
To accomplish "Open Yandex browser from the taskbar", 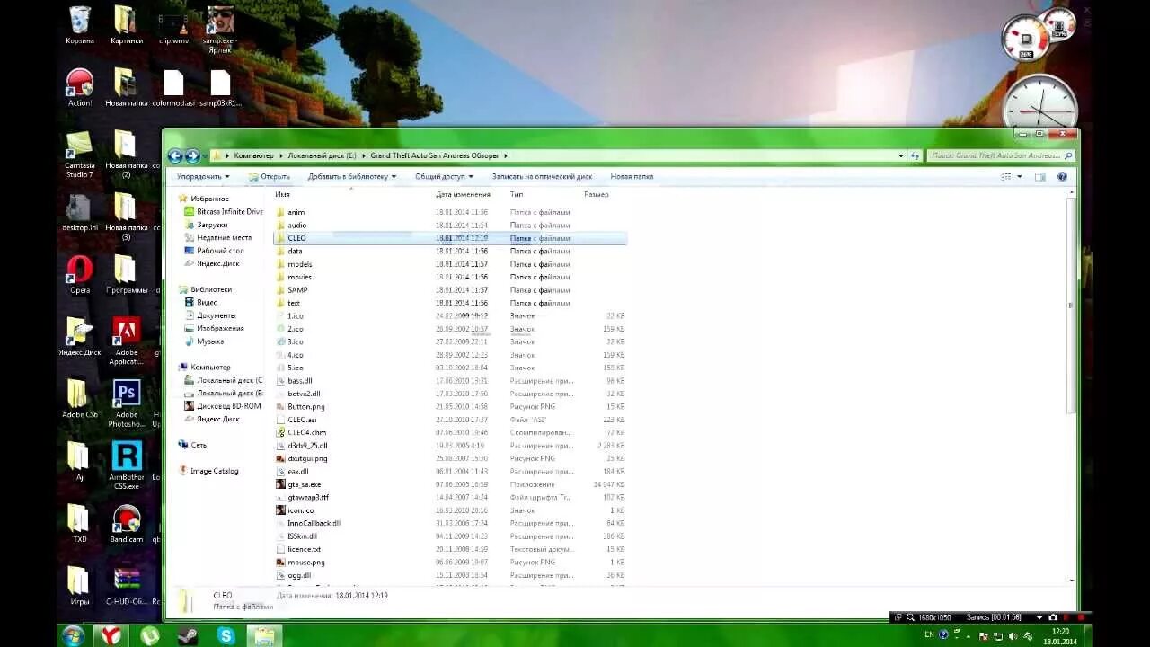I will point(111,635).
